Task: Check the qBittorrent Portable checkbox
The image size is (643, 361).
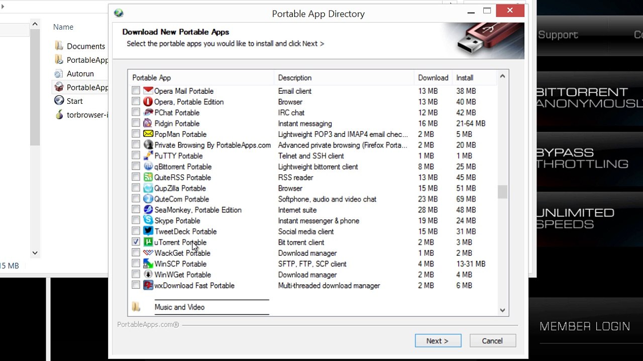Action: pos(136,166)
